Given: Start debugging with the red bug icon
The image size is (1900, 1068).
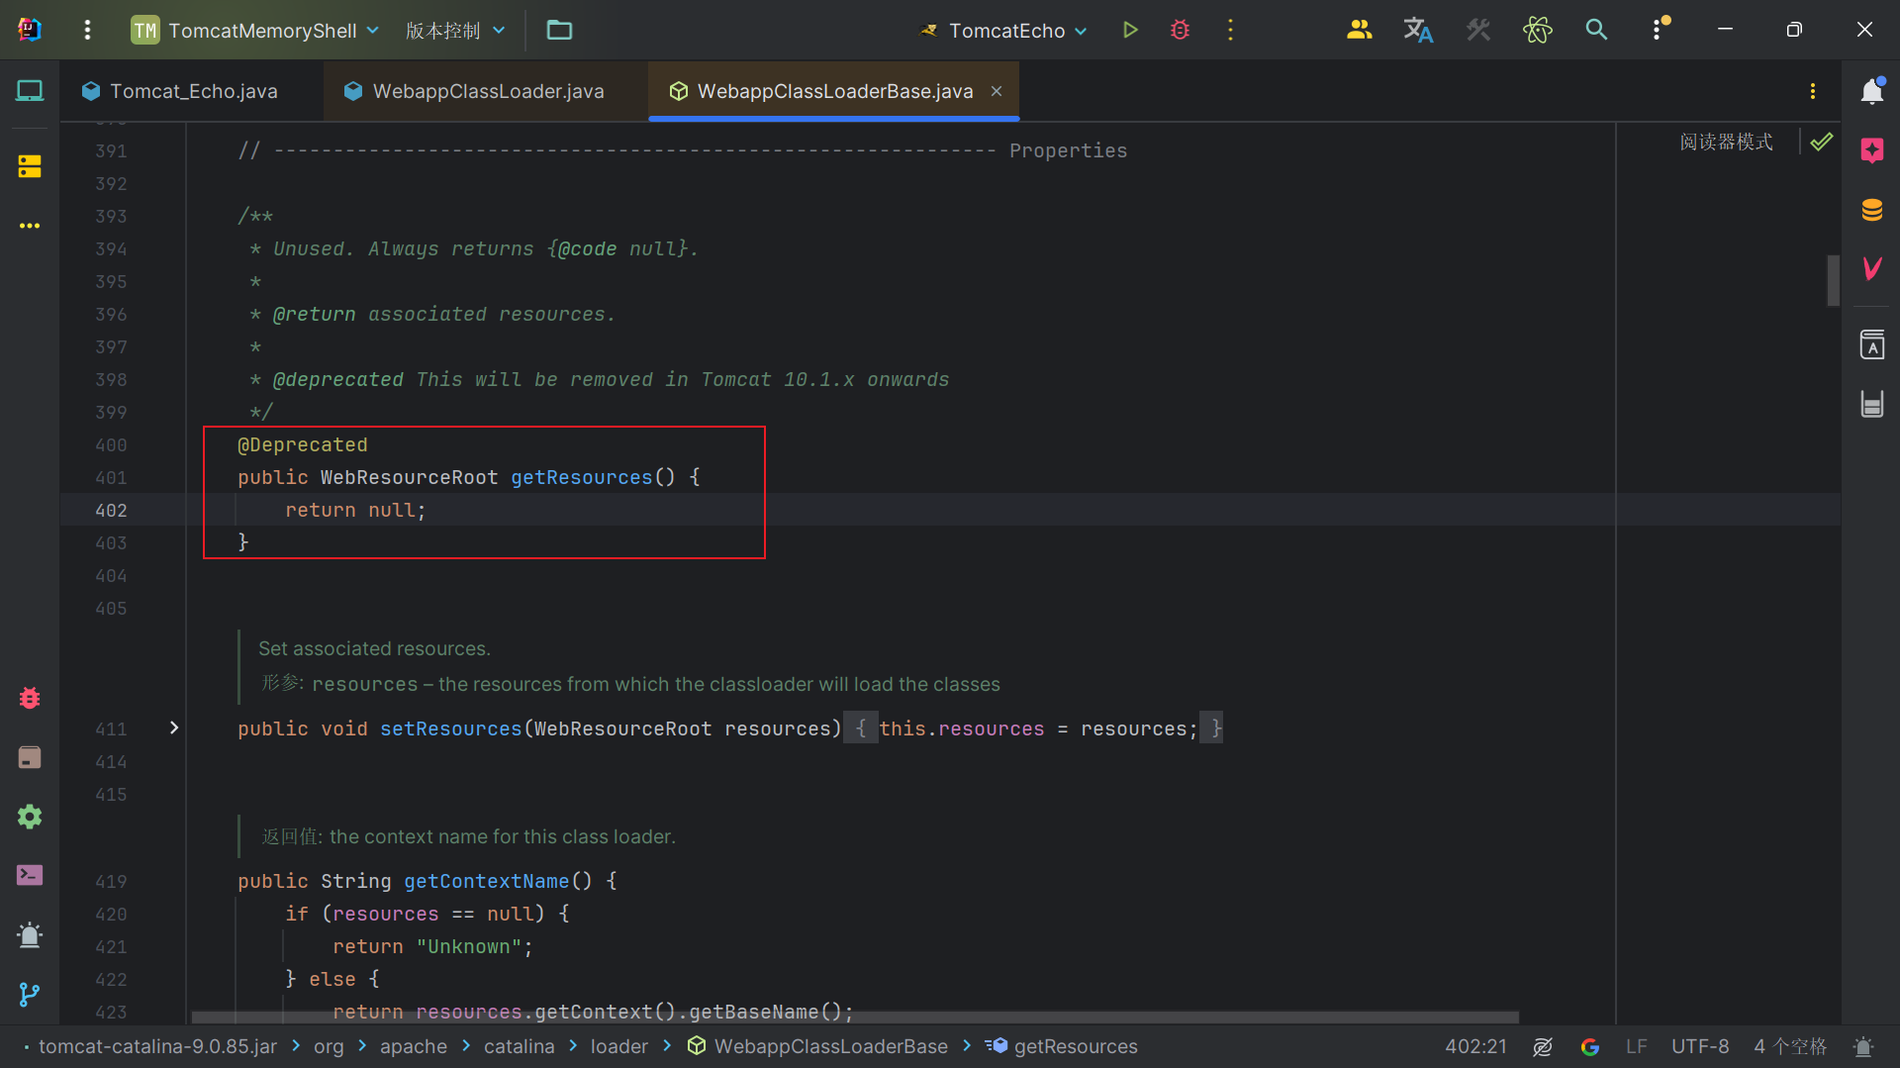Looking at the screenshot, I should [1180, 30].
